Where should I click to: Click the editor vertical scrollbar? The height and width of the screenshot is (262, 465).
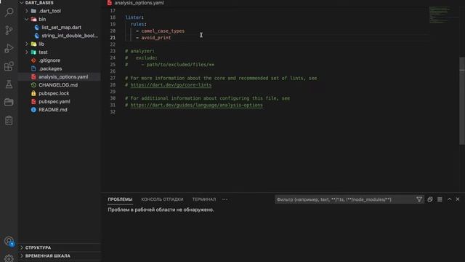tap(462, 101)
